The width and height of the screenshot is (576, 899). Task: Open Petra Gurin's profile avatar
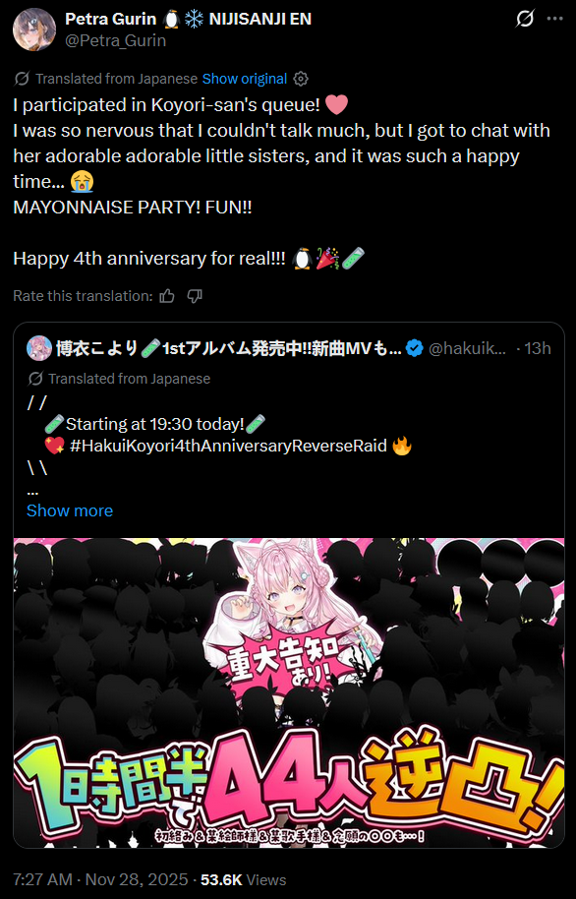pyautogui.click(x=33, y=30)
